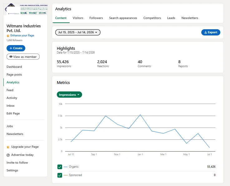Uncheck the Organic series checkbox

coord(60,167)
